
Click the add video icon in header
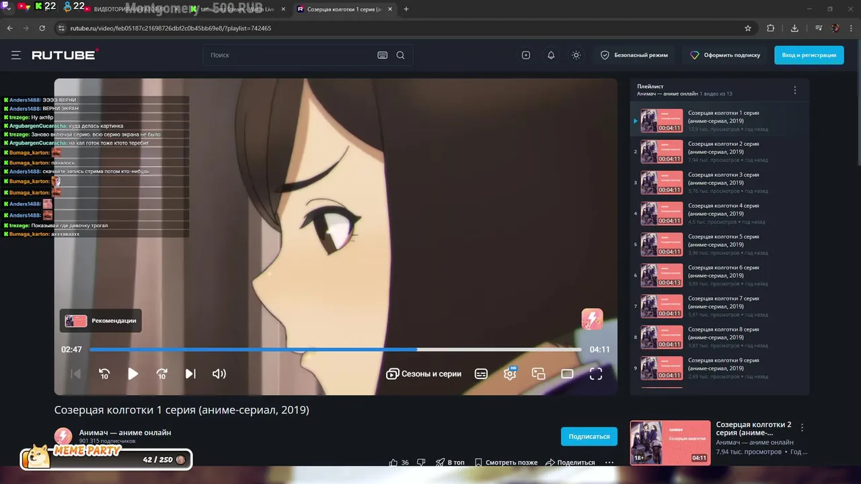pyautogui.click(x=526, y=55)
